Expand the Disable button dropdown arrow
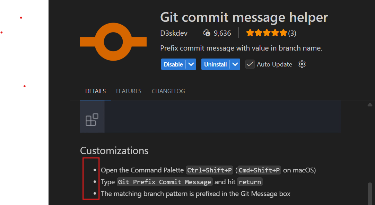This screenshot has height=205, width=375. 191,64
